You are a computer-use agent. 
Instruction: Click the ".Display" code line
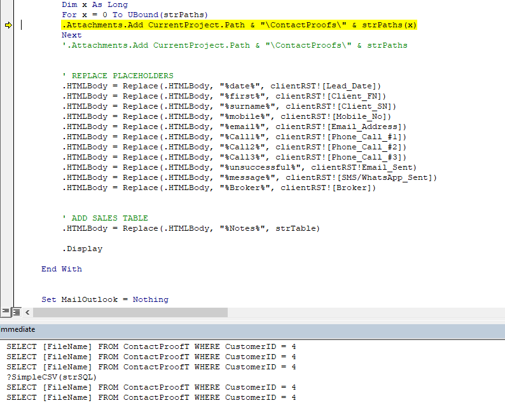[82, 249]
